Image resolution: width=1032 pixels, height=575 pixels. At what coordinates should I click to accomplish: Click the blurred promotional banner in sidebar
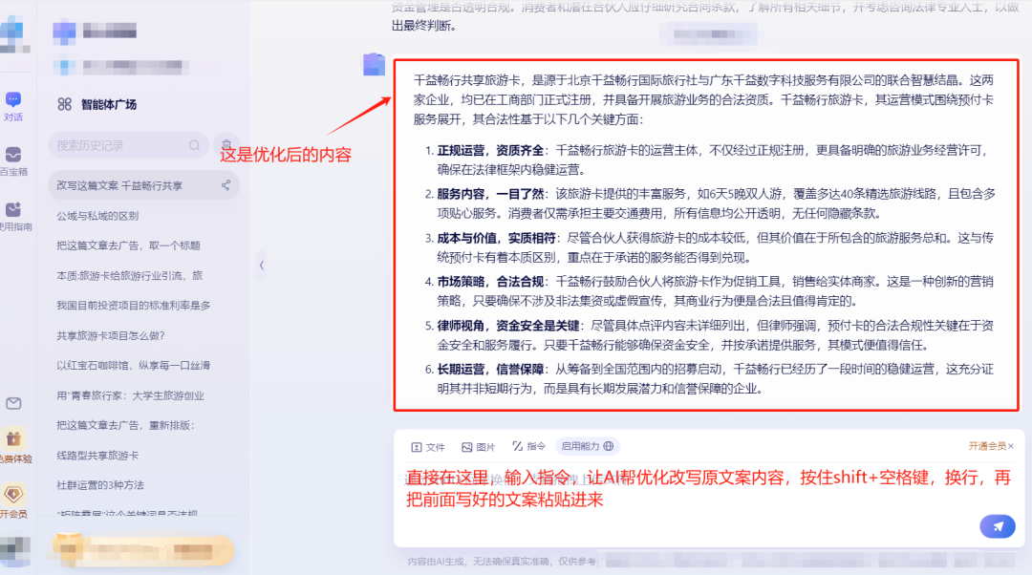(142, 550)
